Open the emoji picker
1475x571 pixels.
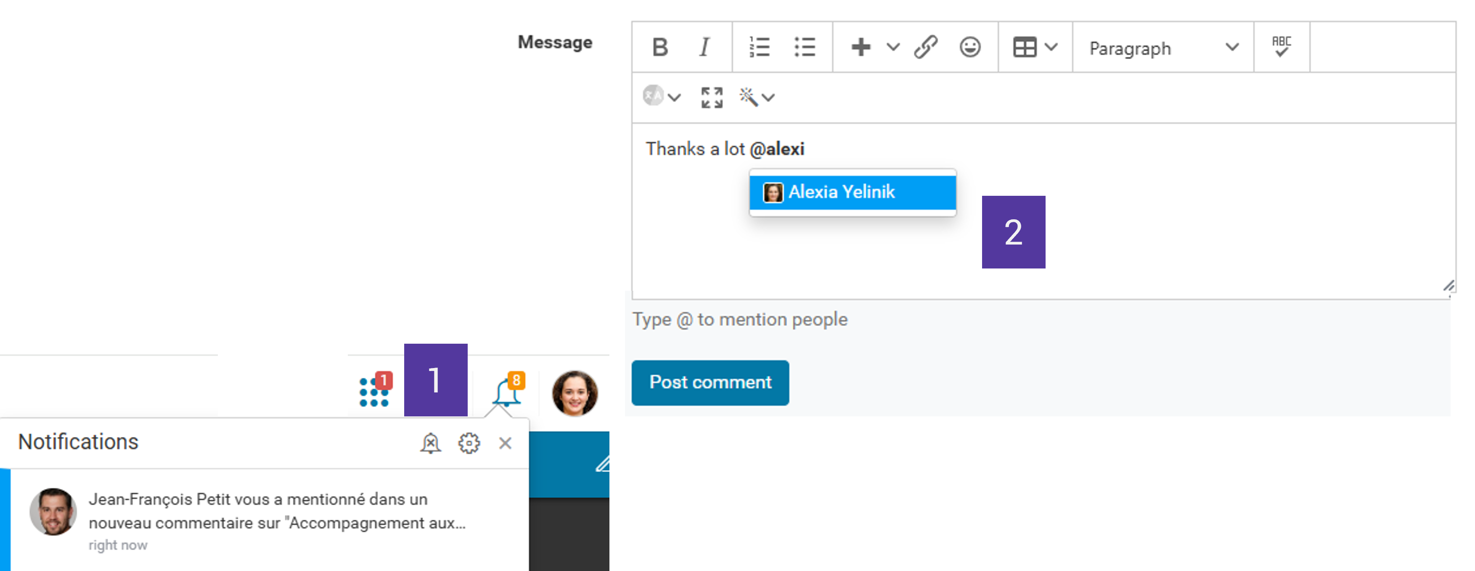click(x=970, y=47)
